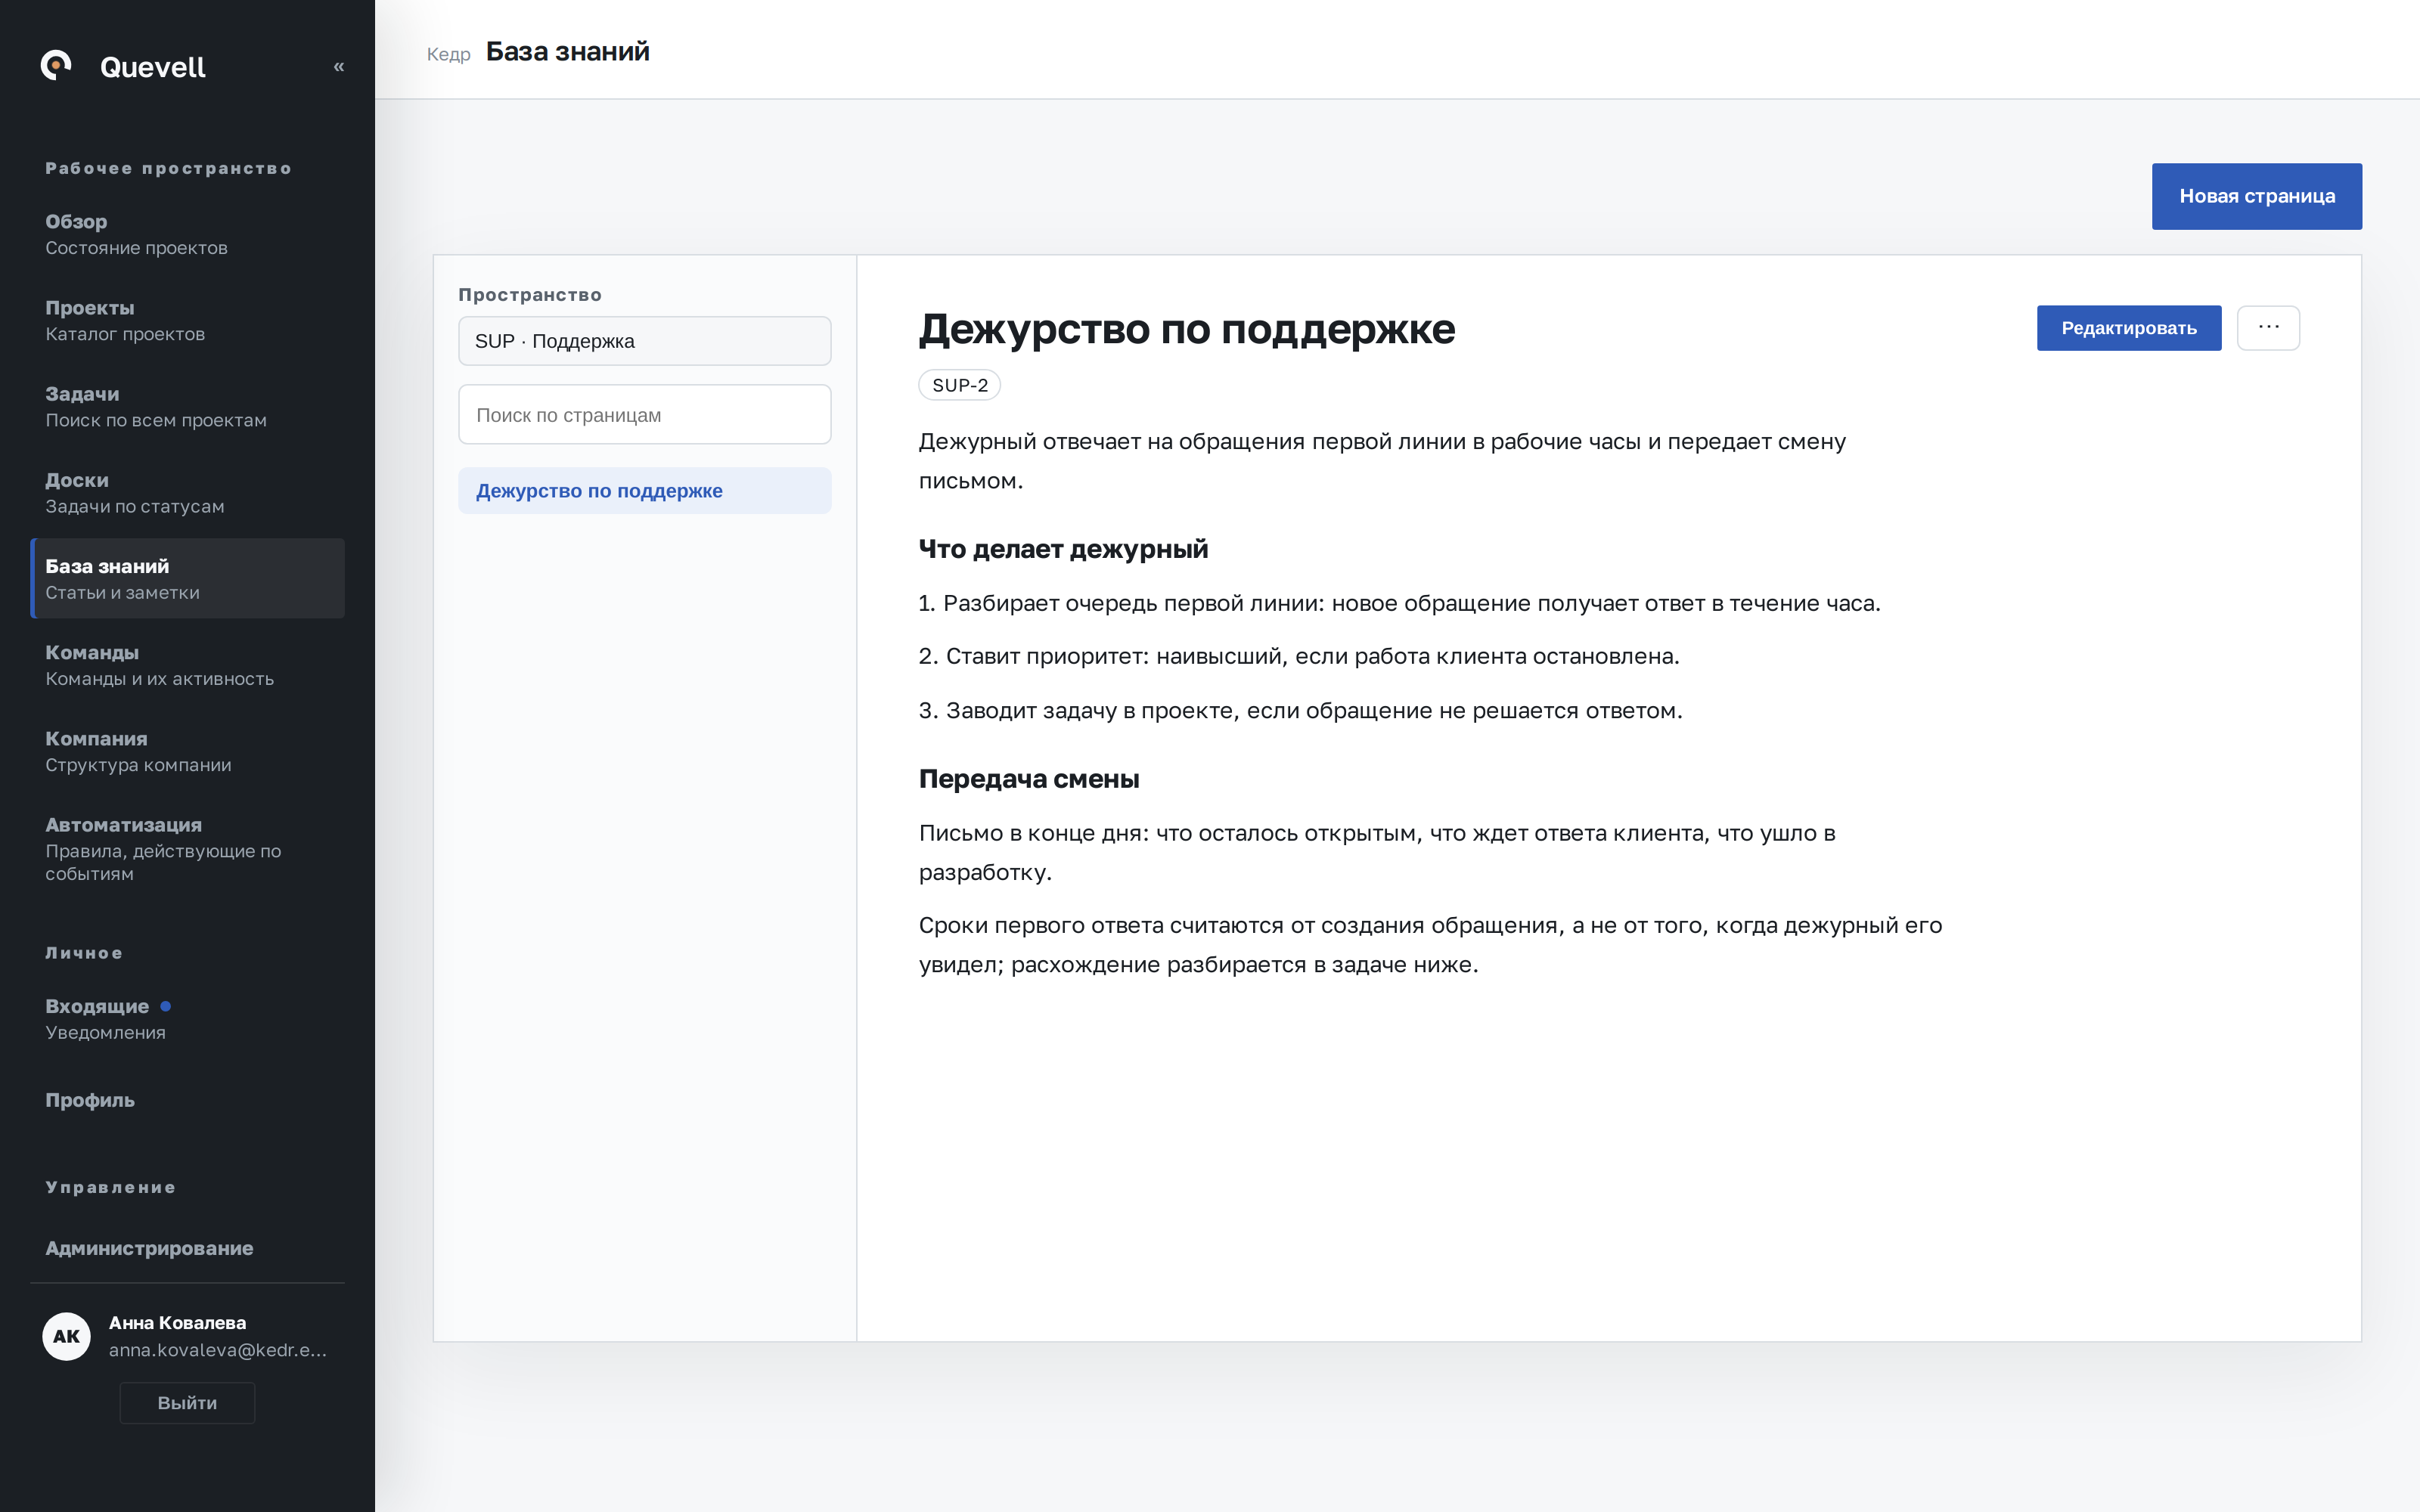This screenshot has height=1512, width=2420.
Task: Click intro paragraph starting Дежурный отвечает
Action: (1382, 461)
